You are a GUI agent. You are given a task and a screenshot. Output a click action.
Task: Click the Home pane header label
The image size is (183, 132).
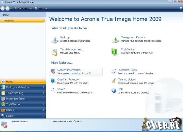tap(5, 15)
